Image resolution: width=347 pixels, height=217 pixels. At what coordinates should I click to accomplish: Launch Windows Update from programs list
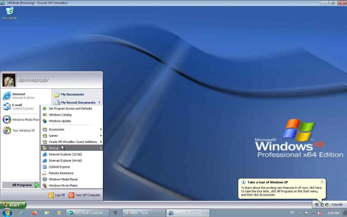click(x=72, y=121)
